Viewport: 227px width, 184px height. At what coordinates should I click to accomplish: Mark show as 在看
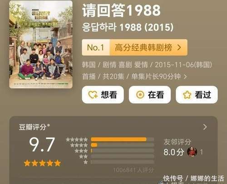(150, 95)
